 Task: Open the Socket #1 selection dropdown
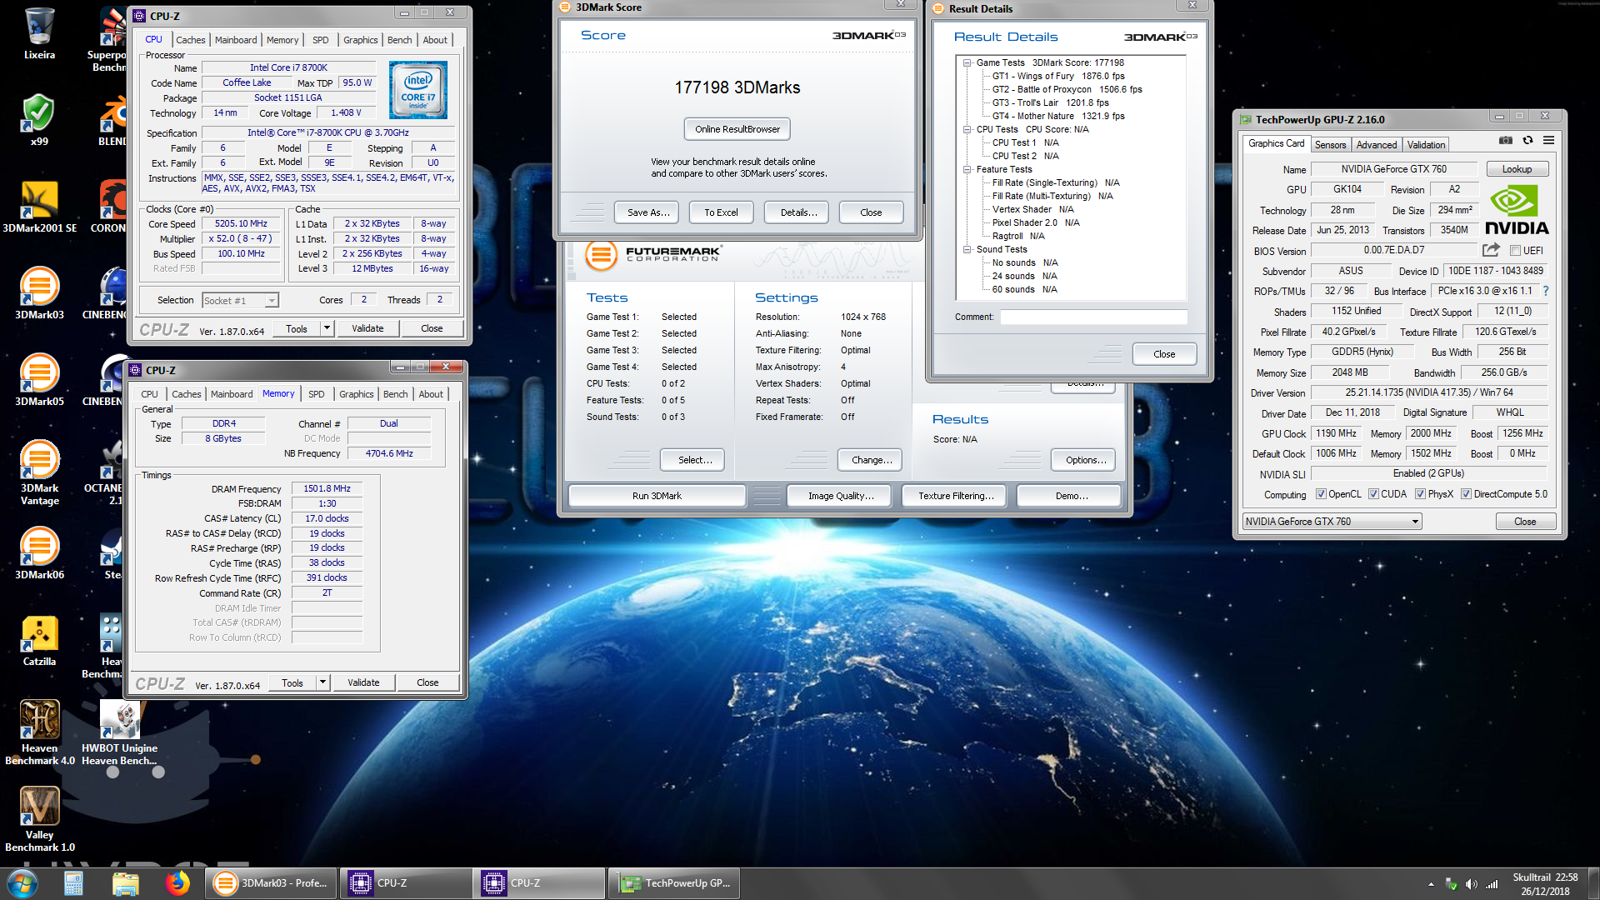click(240, 301)
